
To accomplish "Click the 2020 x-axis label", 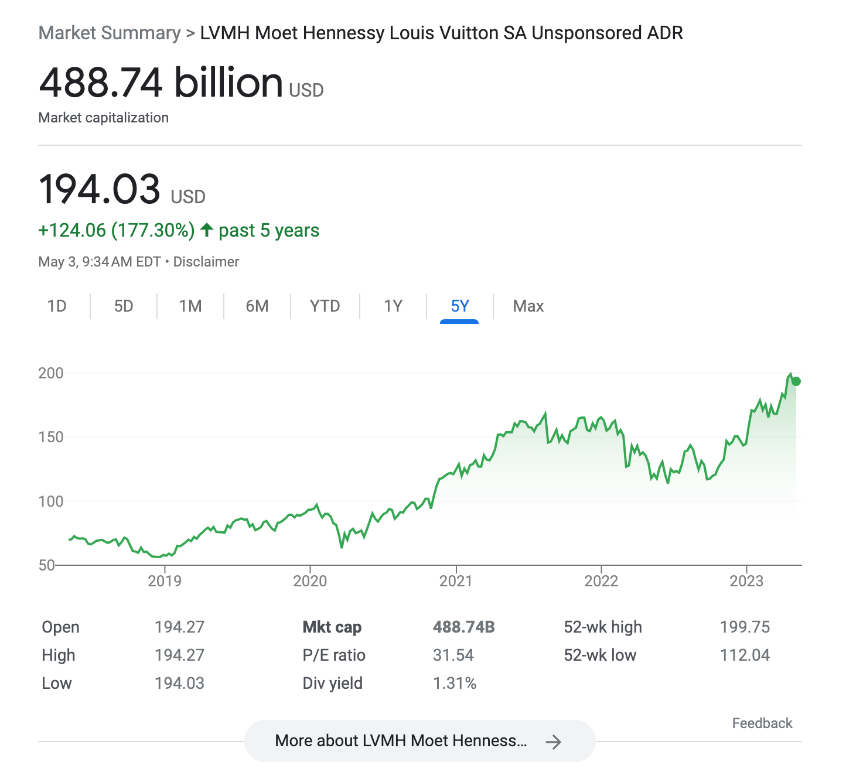I will (310, 581).
